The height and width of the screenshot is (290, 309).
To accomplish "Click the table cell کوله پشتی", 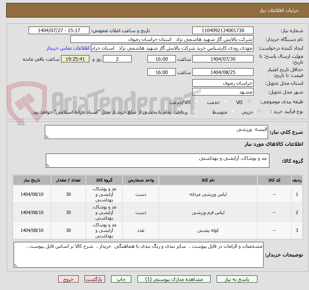I will tap(208, 230).
